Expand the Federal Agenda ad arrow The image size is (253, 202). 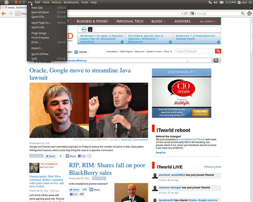click(170, 42)
